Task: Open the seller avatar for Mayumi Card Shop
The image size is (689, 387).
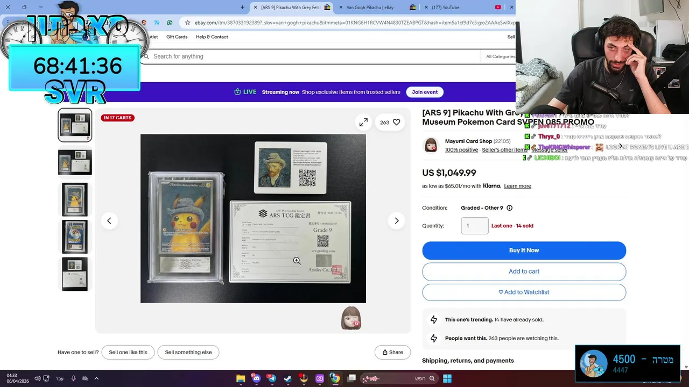Action: click(x=431, y=145)
